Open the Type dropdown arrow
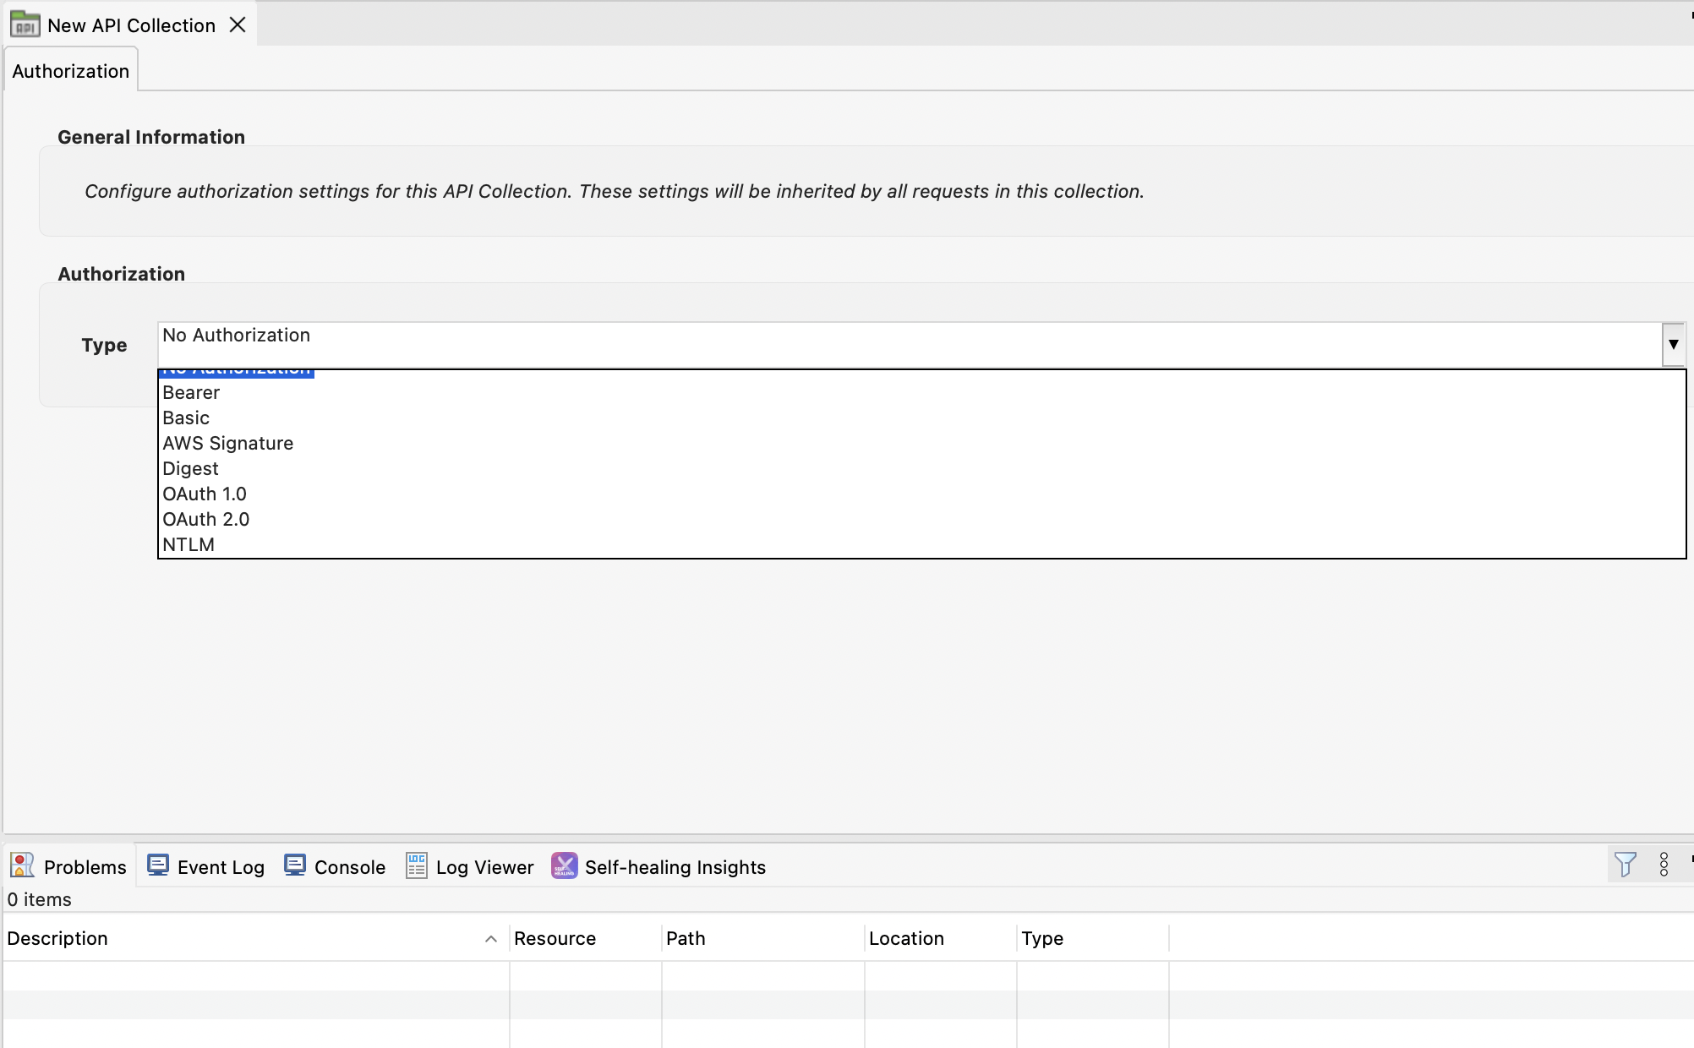Image resolution: width=1694 pixels, height=1048 pixels. tap(1674, 344)
